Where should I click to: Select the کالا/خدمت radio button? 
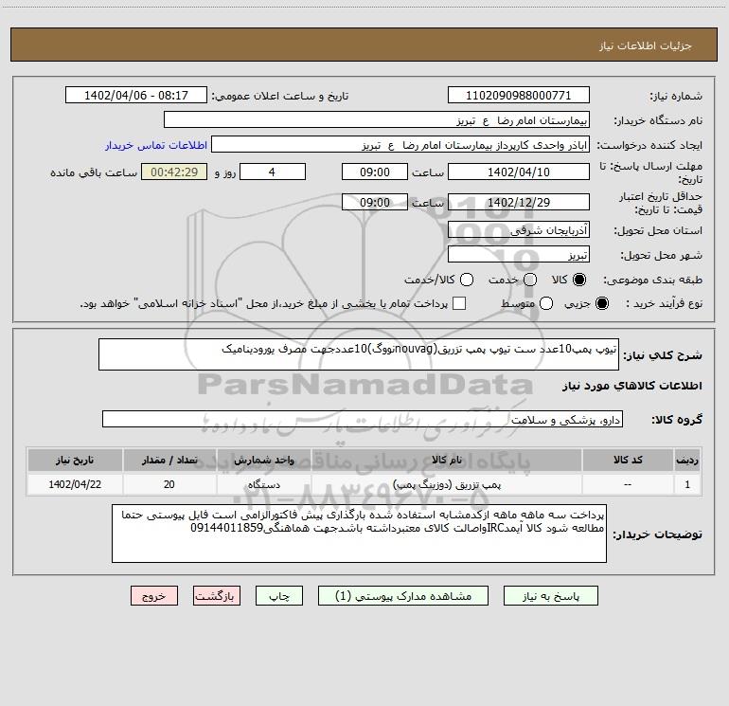coord(467,280)
